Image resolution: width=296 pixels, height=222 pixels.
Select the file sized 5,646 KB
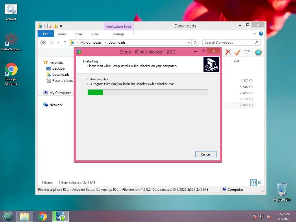point(246,87)
